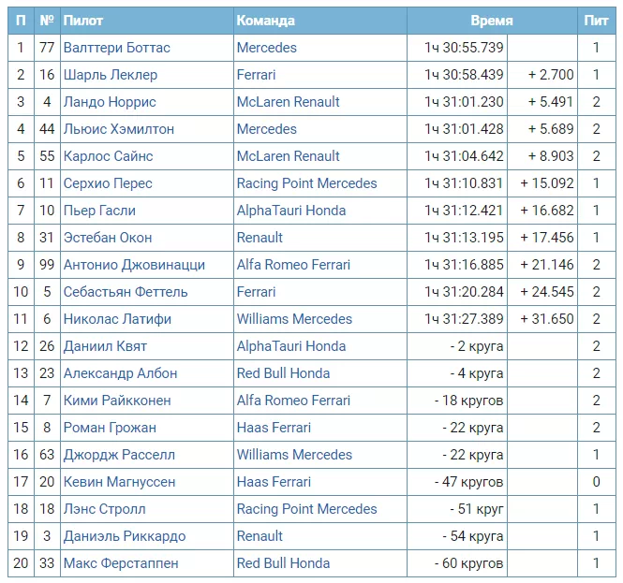This screenshot has width=623, height=583.
Task: Follow the Себастьян Феттель link
Action: (x=126, y=292)
